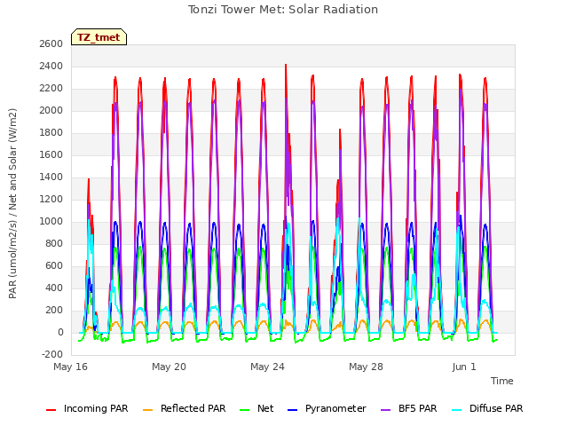Screen dimensions: 568x426
Task: Click the 600 y-axis tick label
Action: tap(54, 266)
